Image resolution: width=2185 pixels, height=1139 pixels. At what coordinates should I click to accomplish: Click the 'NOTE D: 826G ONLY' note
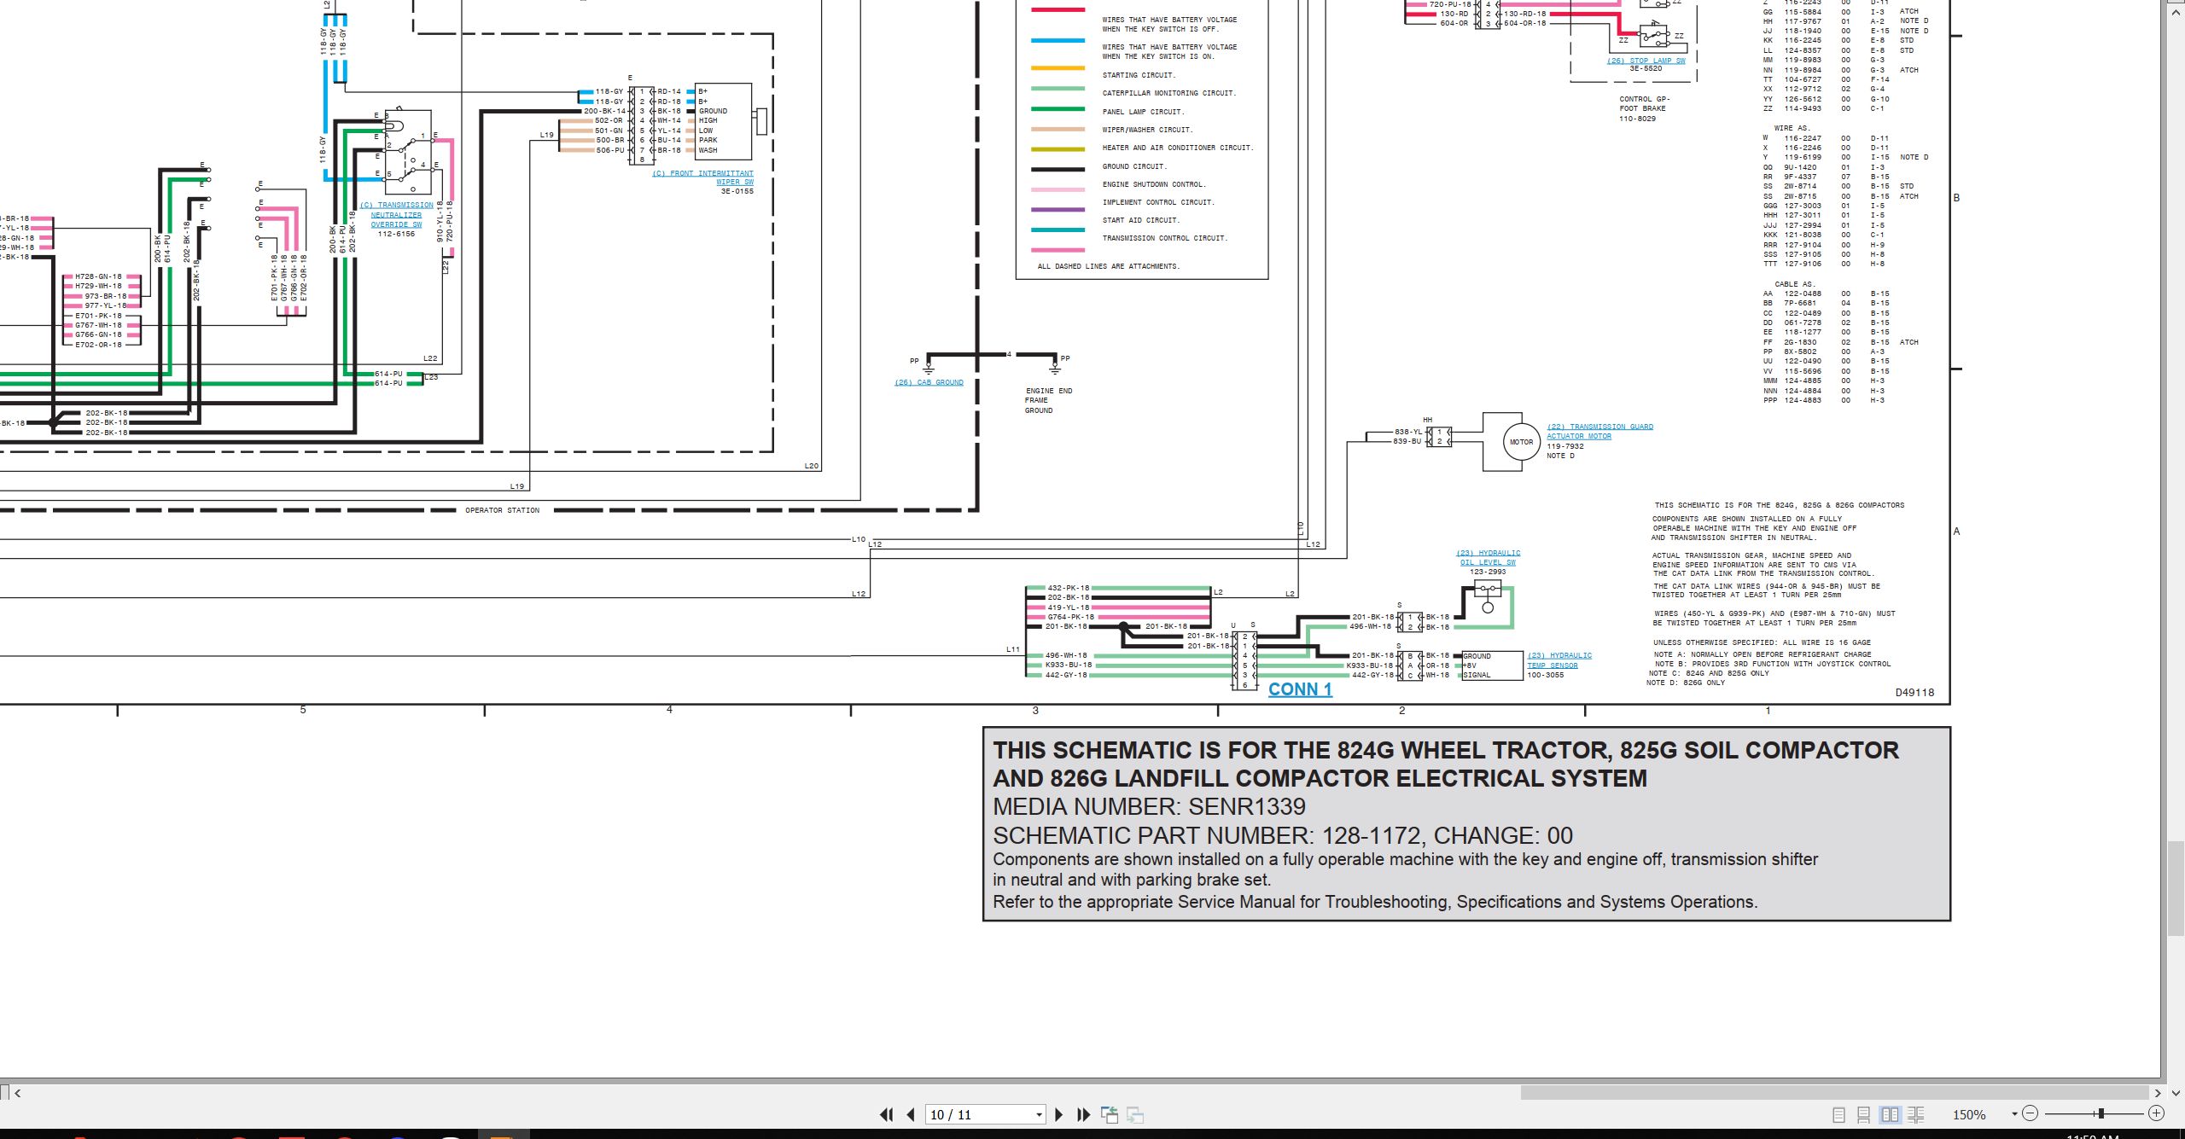1686,683
